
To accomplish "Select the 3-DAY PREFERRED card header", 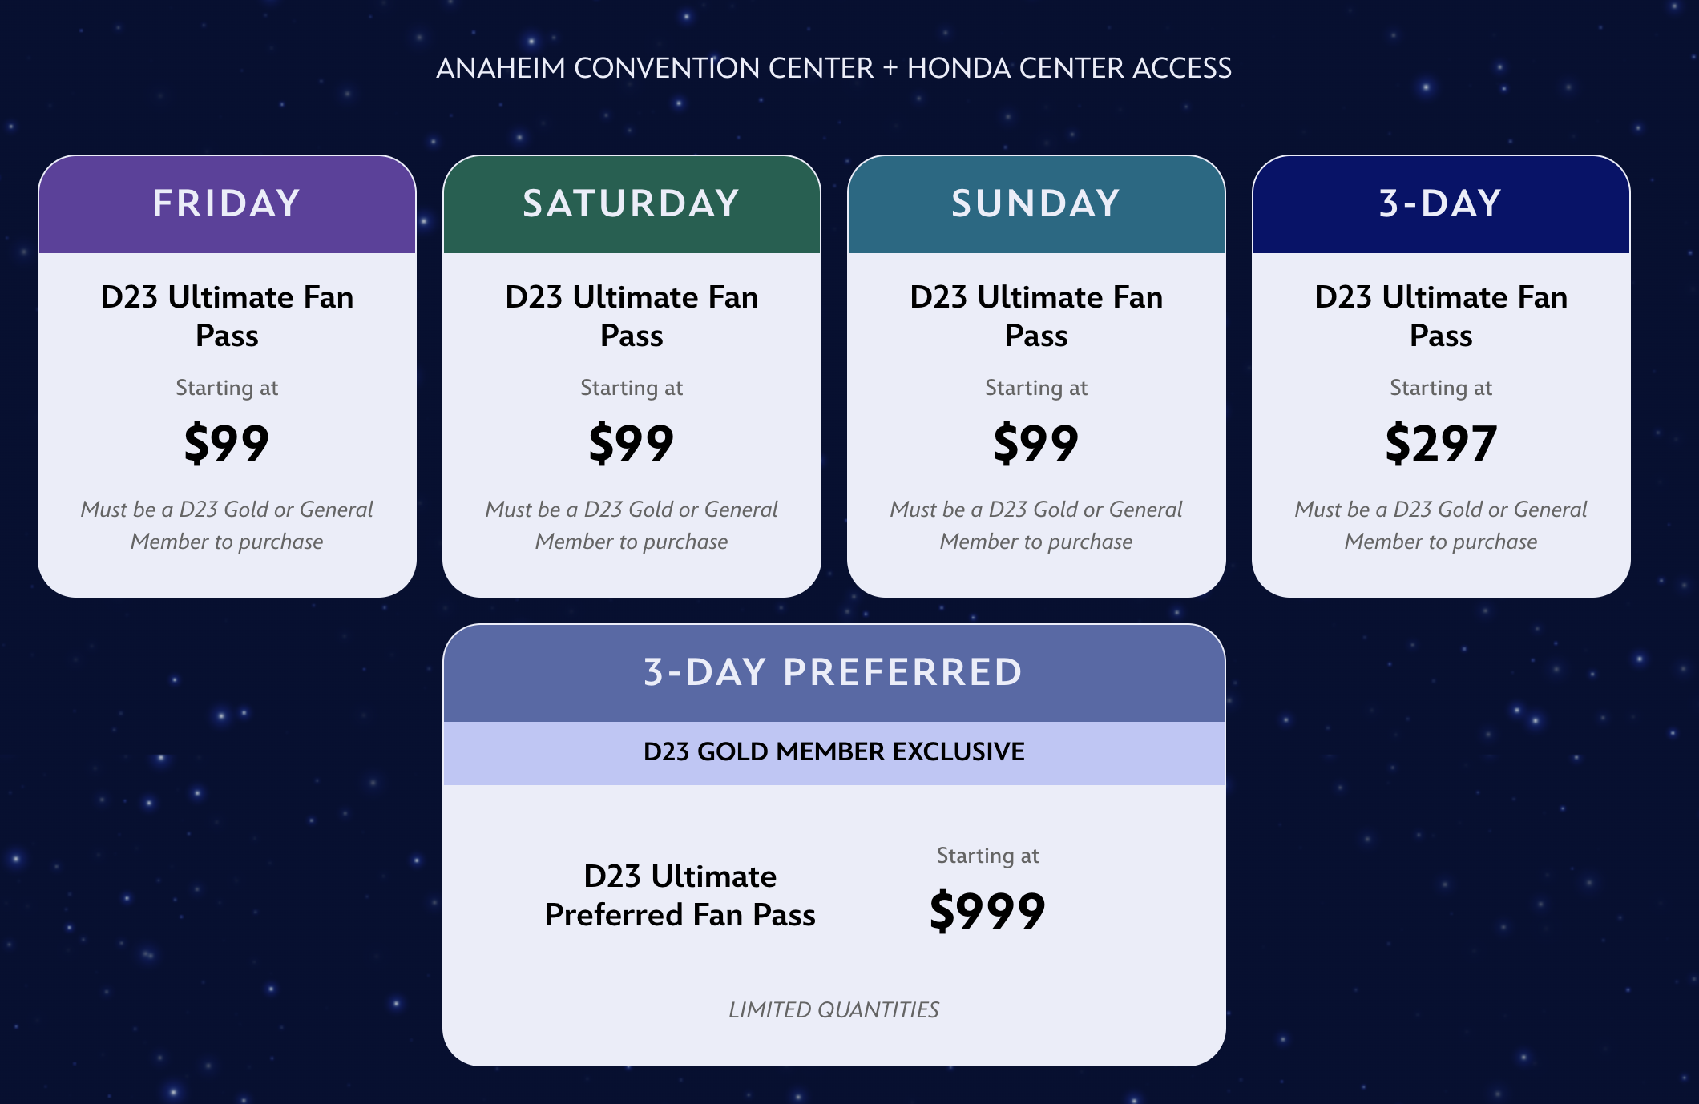I will click(833, 672).
